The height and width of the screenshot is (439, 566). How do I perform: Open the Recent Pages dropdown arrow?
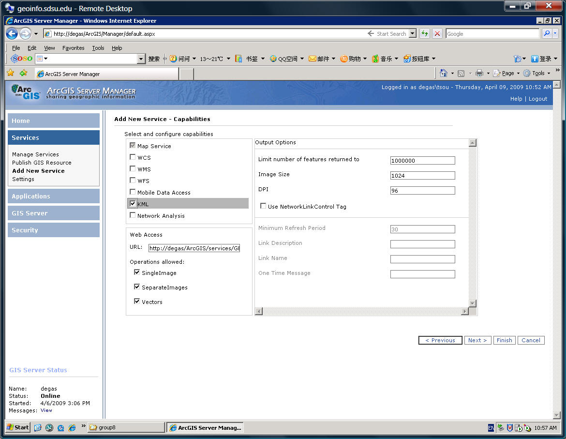(36, 34)
